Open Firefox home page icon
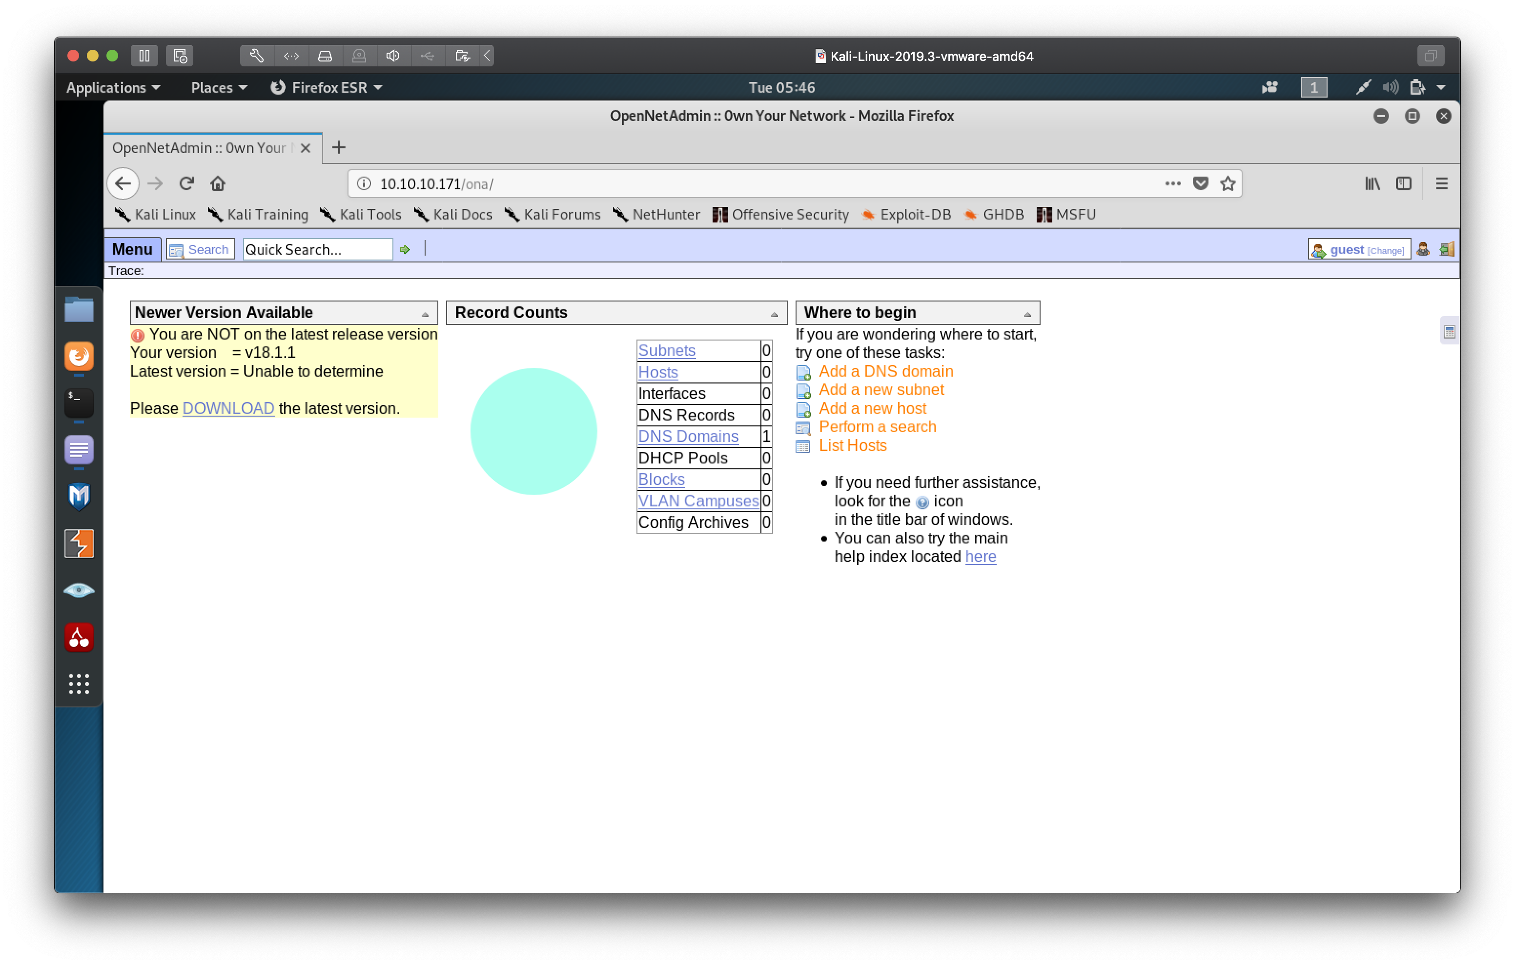 (218, 184)
